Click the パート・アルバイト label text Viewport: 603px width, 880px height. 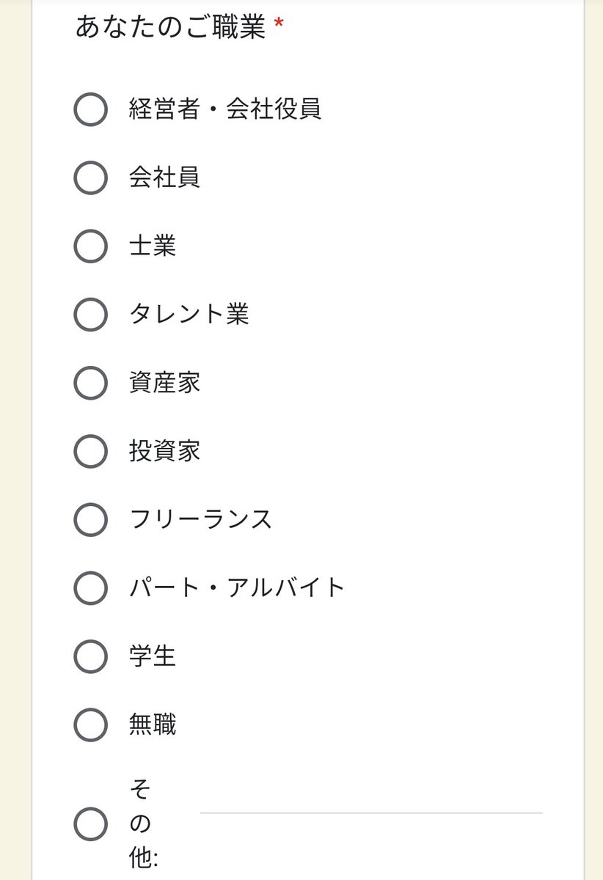click(237, 587)
